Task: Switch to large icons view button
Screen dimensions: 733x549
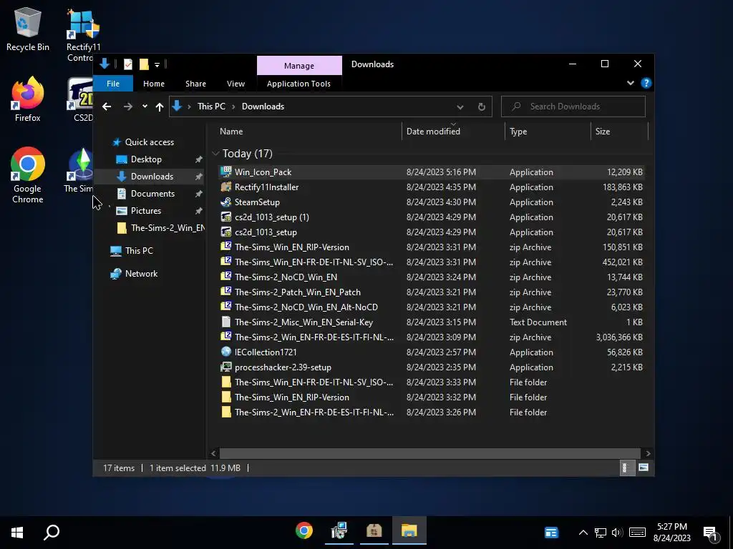Action: tap(644, 468)
